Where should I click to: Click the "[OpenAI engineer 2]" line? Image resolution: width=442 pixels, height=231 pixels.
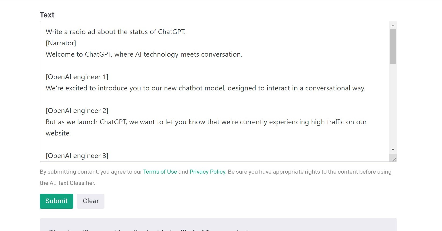77,111
